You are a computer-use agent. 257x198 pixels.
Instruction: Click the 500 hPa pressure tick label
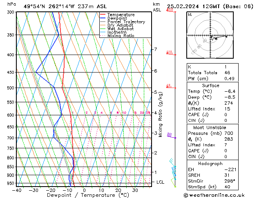[11, 88]
